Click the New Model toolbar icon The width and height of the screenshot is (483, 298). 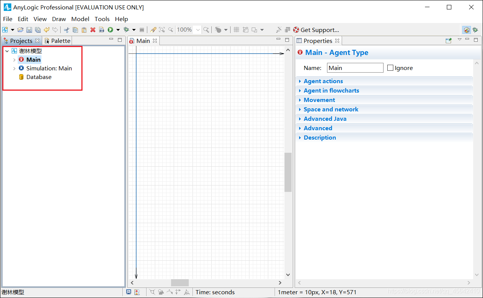pos(5,30)
